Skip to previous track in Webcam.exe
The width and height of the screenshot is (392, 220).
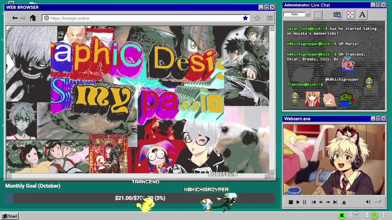coord(314,202)
